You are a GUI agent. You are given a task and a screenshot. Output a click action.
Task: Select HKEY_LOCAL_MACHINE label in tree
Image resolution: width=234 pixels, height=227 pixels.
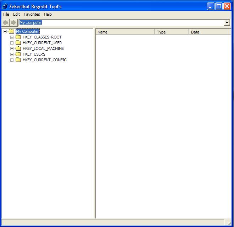43,48
